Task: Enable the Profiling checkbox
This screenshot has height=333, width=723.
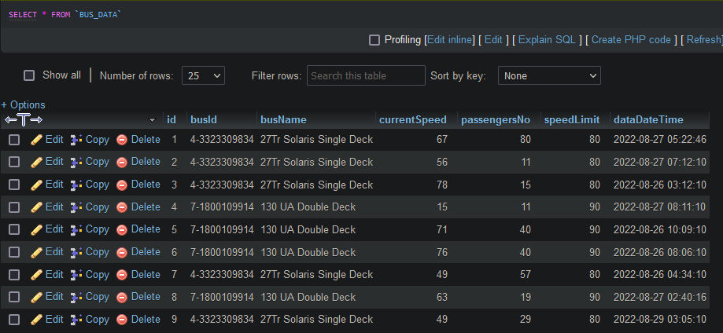Action: click(374, 40)
